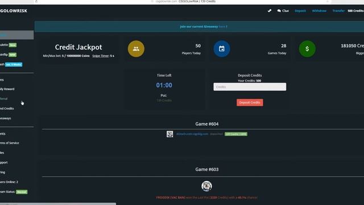Open Daily Reward in the sidebar
Screen dimensions: 364x205
click(x=7, y=89)
